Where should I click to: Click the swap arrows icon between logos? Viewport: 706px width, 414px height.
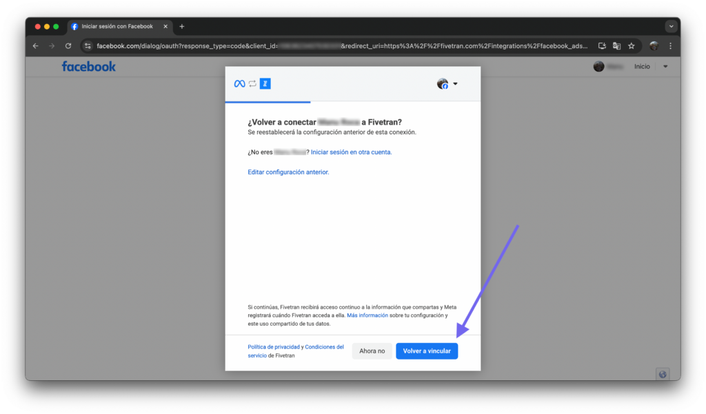pyautogui.click(x=252, y=84)
